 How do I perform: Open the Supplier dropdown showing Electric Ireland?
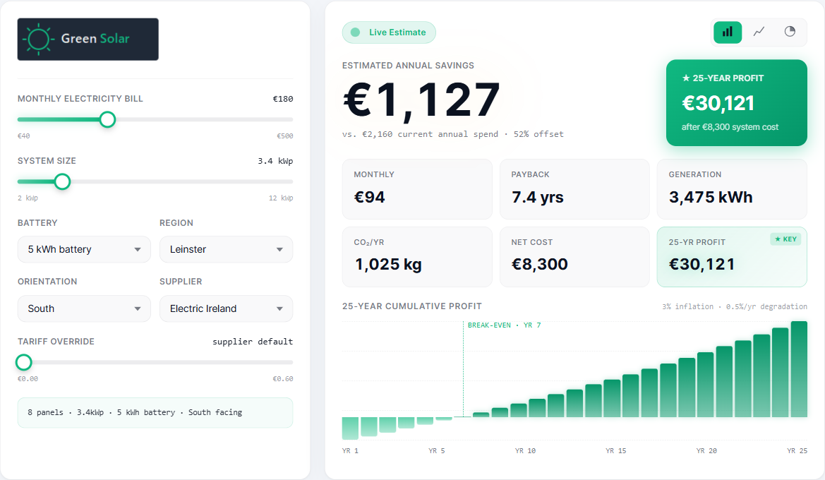227,308
